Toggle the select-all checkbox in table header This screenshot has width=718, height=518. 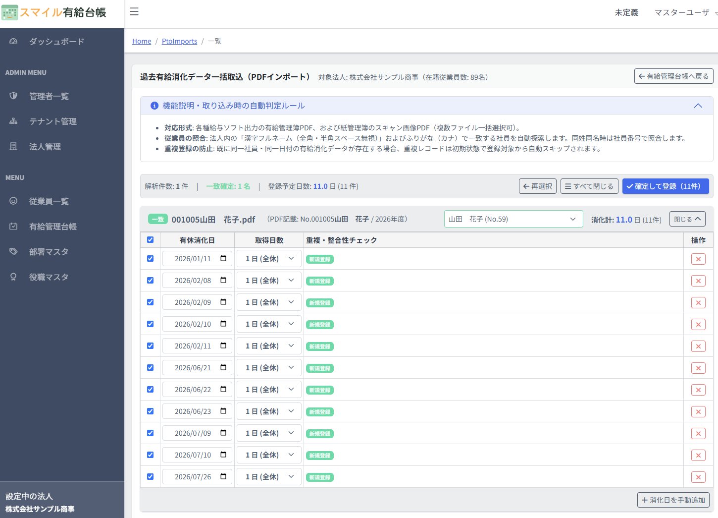tap(151, 239)
